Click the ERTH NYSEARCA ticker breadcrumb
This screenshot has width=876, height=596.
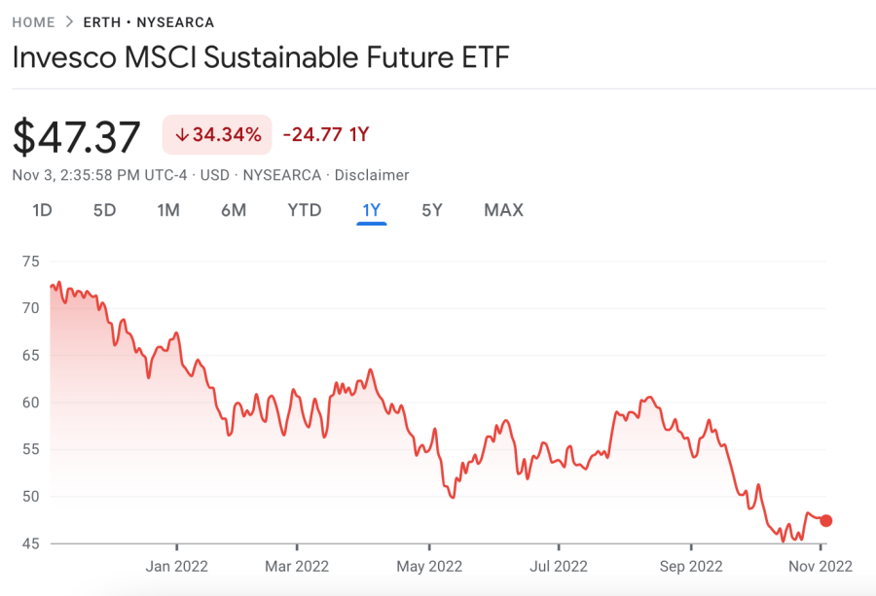[x=149, y=22]
